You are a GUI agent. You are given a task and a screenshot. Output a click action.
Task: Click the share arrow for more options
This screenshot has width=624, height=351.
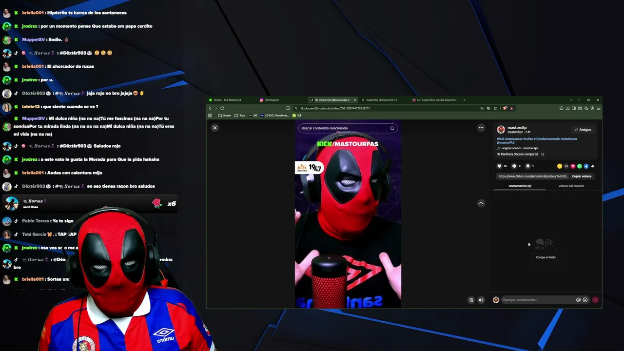(593, 166)
